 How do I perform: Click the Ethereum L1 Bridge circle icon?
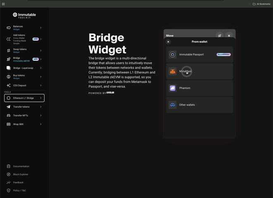(8, 98)
